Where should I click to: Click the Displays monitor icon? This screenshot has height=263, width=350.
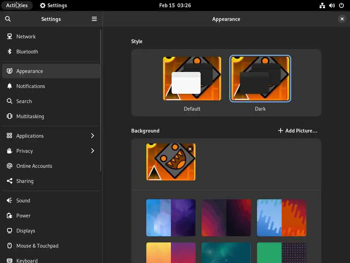(x=9, y=230)
